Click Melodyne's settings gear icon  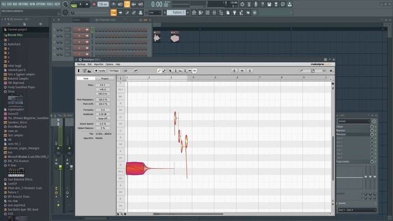pyautogui.click(x=331, y=71)
